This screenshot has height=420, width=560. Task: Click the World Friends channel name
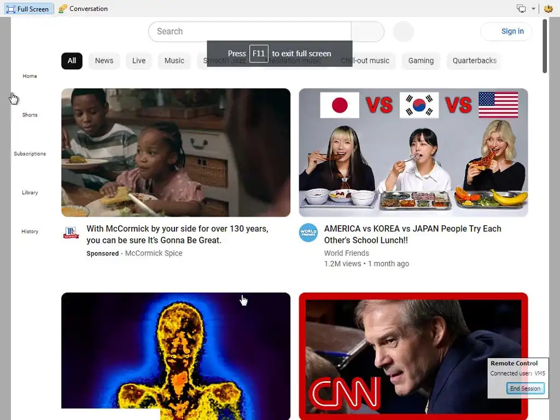[346, 253]
